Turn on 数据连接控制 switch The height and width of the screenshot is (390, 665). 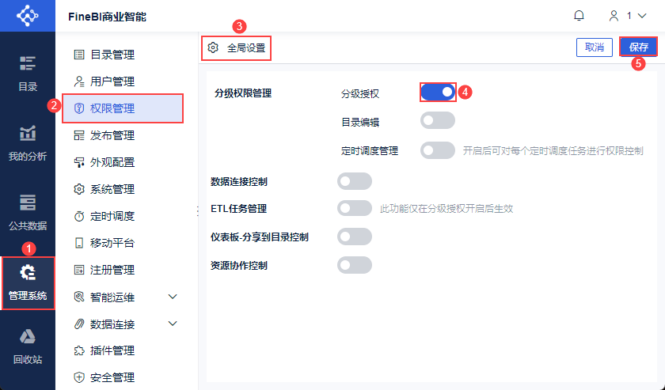click(x=355, y=182)
